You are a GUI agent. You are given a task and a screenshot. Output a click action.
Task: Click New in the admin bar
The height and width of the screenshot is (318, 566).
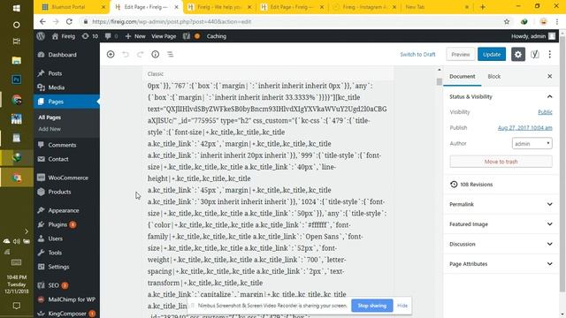pos(135,36)
